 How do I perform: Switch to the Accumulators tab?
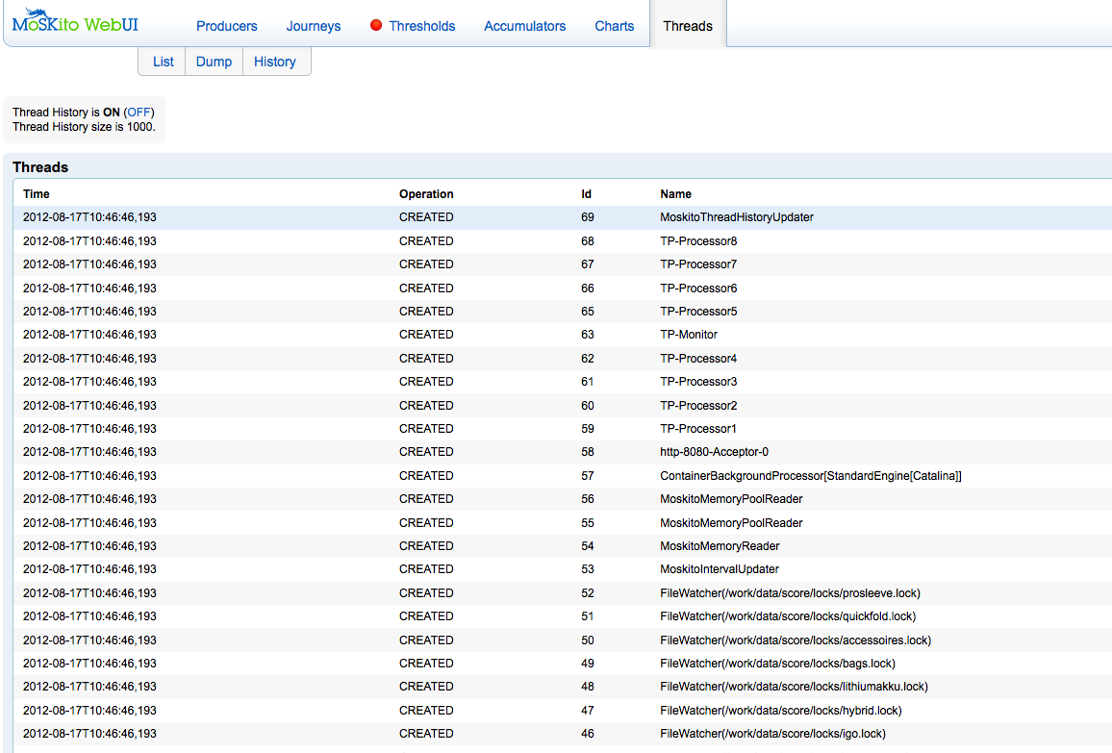[x=525, y=26]
